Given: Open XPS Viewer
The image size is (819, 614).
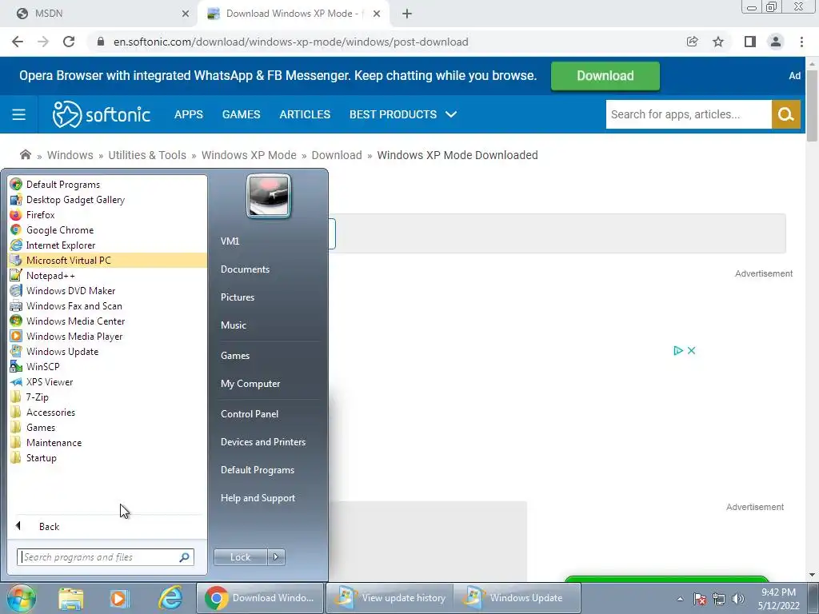Looking at the screenshot, I should coord(107,381).
